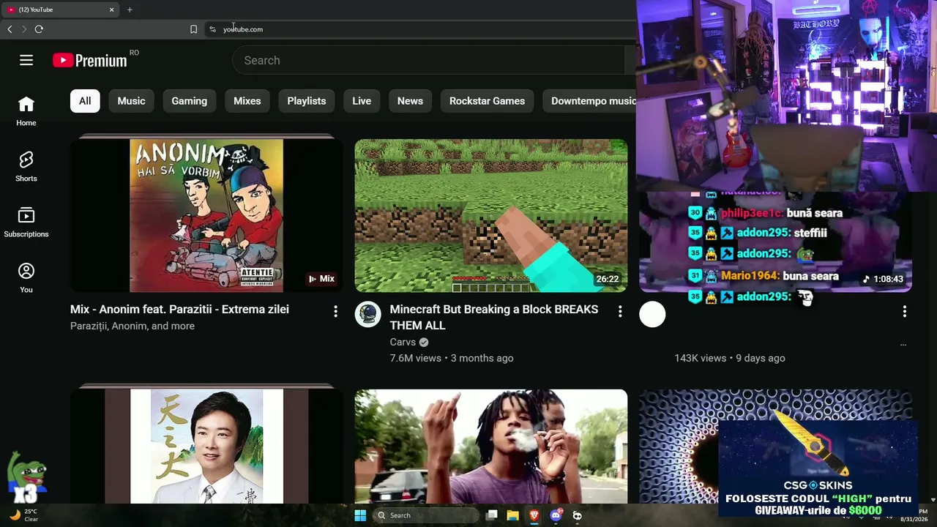This screenshot has height=527, width=937.
Task: Open Discord from the taskbar
Action: pos(556,515)
